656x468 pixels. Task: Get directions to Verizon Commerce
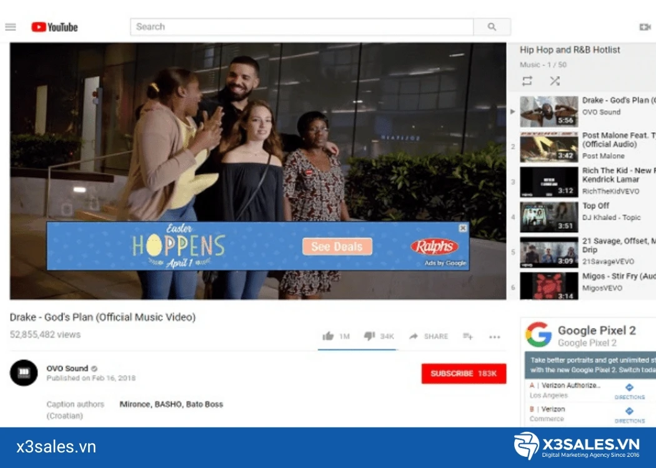tap(629, 415)
